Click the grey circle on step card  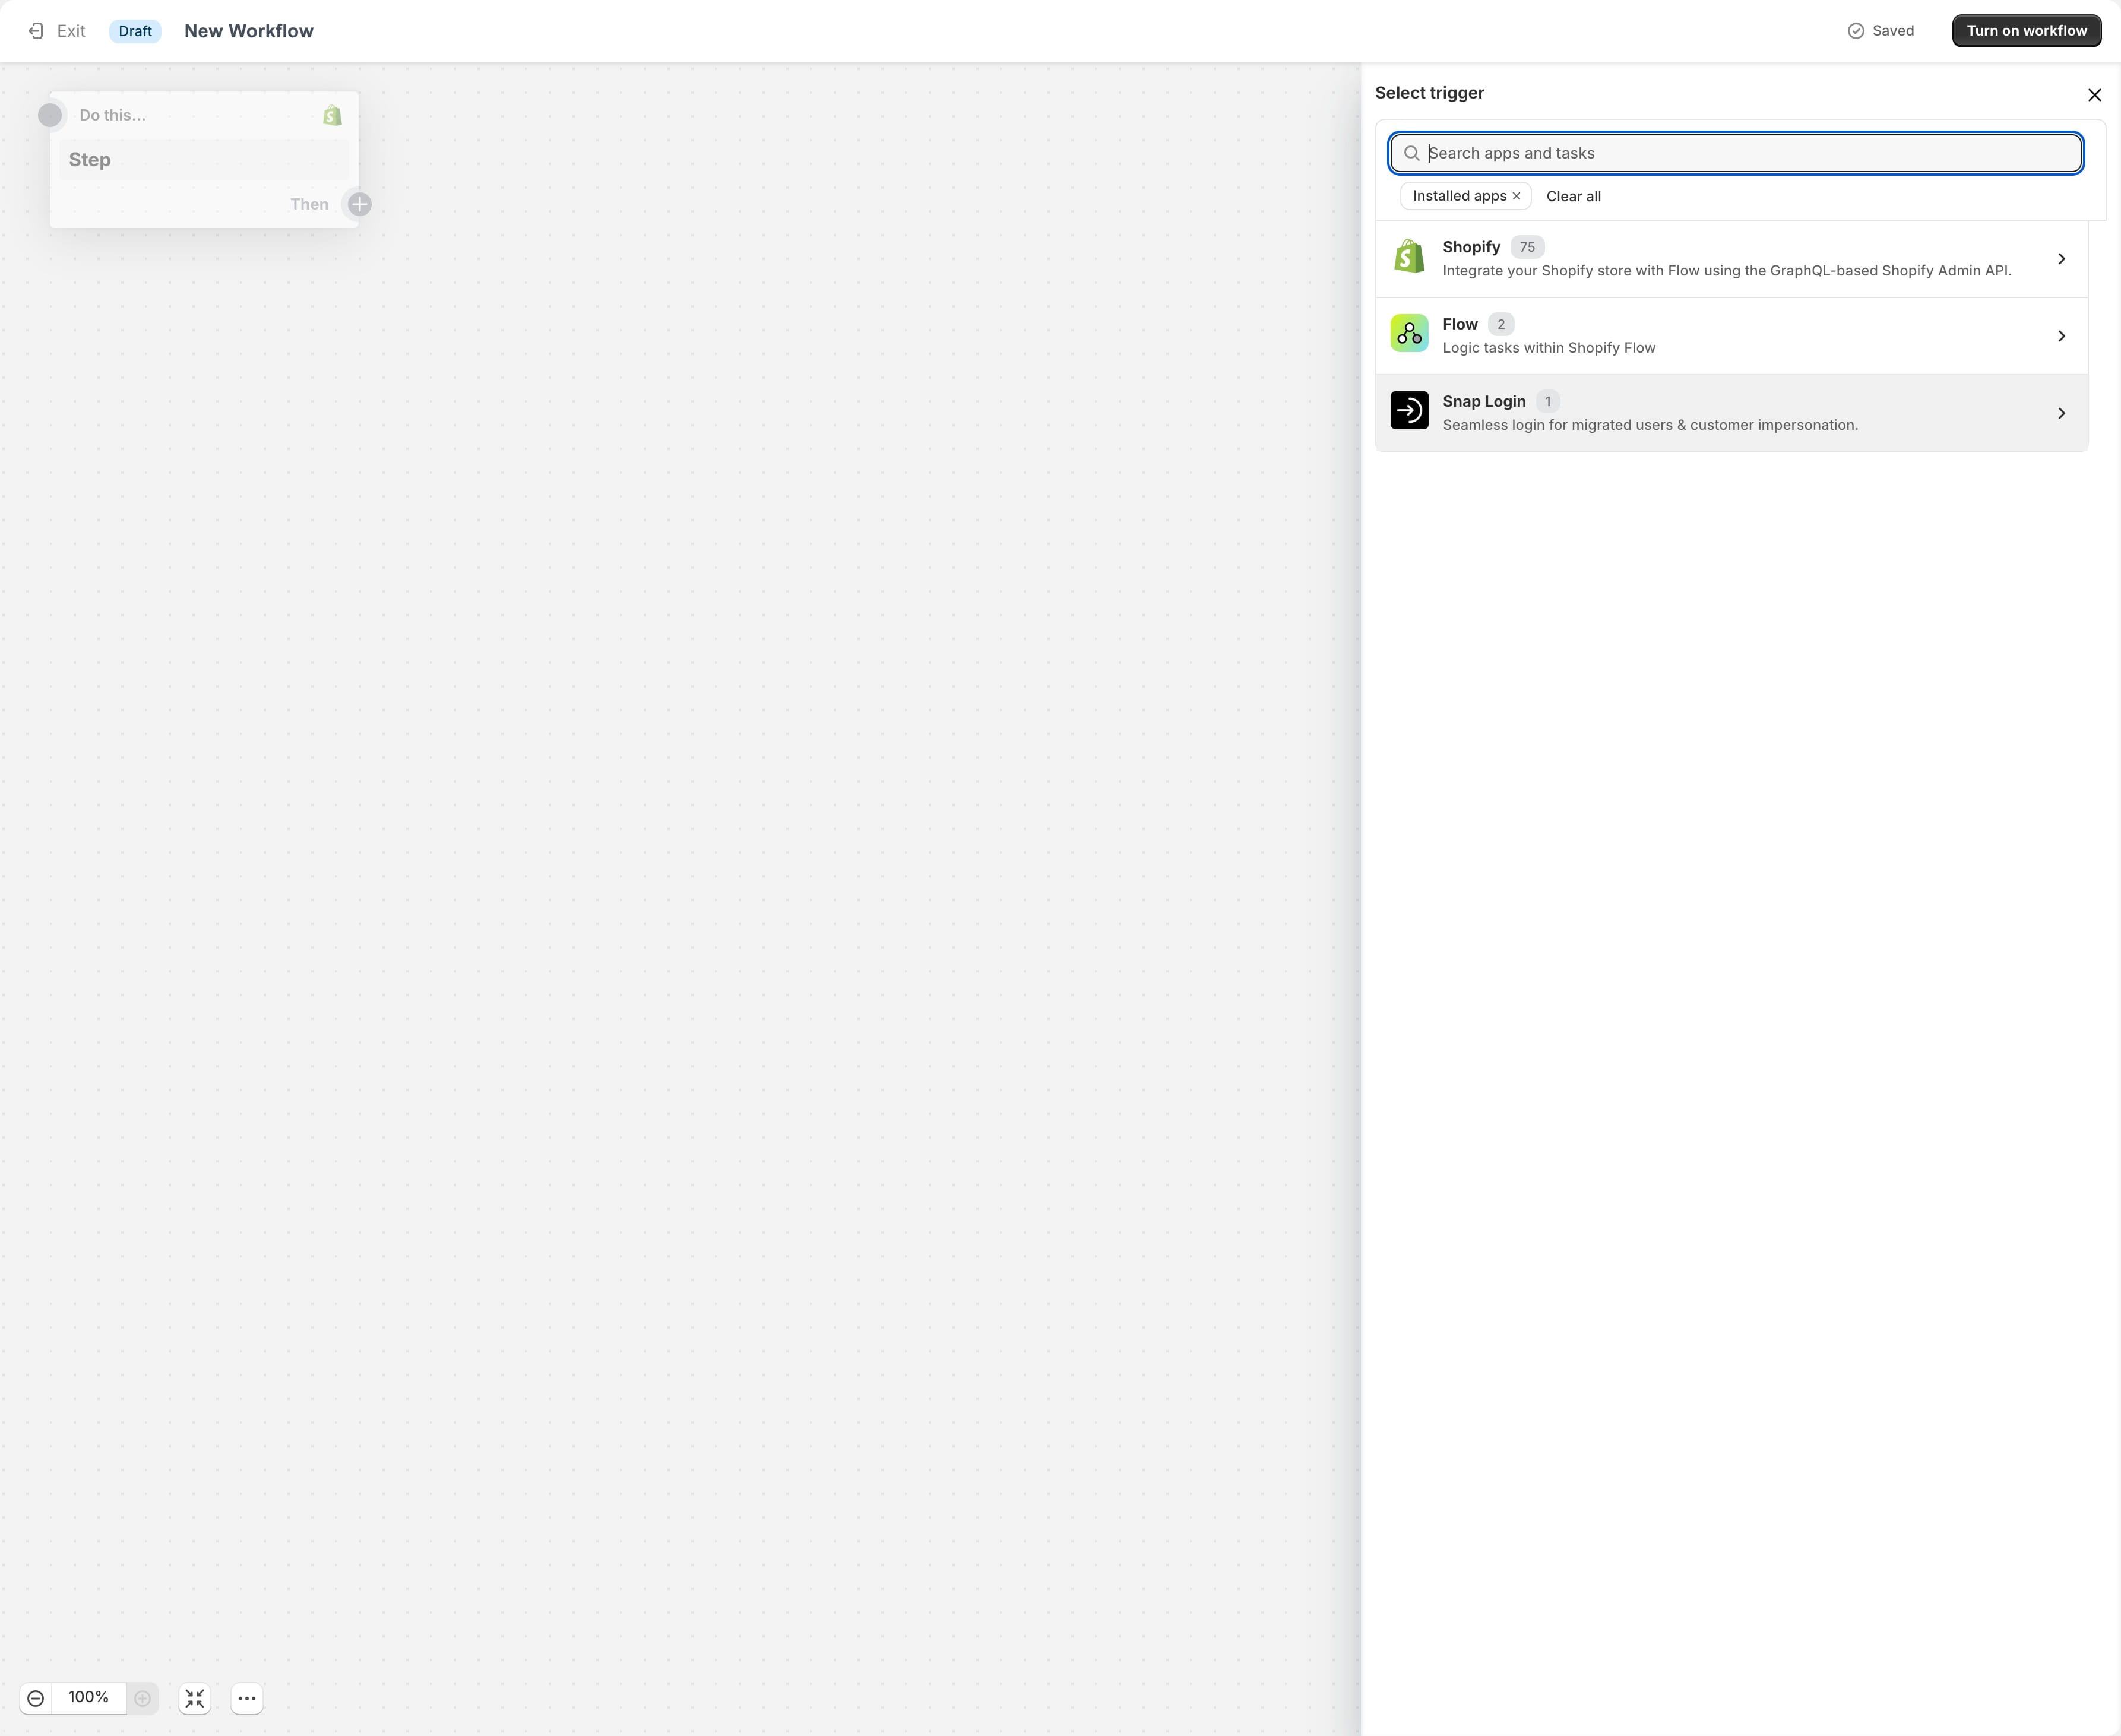click(x=50, y=115)
